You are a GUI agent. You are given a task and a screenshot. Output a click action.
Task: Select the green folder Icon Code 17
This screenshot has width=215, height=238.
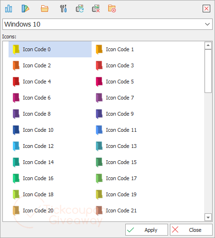point(133,178)
